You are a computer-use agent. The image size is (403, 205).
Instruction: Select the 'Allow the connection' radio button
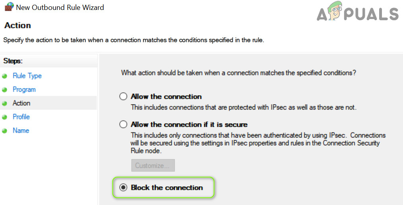(124, 96)
